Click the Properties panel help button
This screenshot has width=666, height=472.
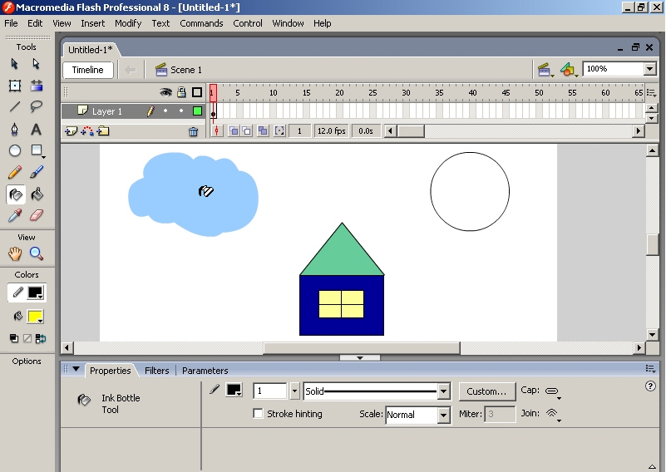click(x=650, y=386)
